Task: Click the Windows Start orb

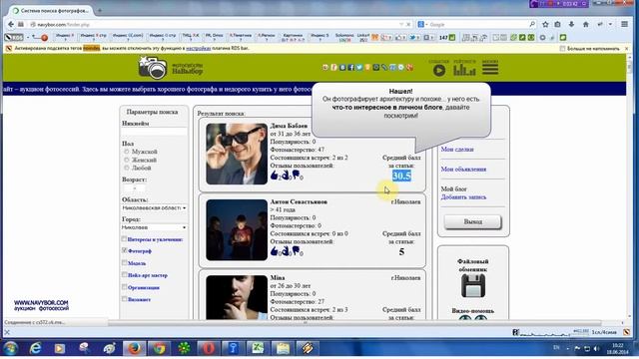Action: (11, 348)
